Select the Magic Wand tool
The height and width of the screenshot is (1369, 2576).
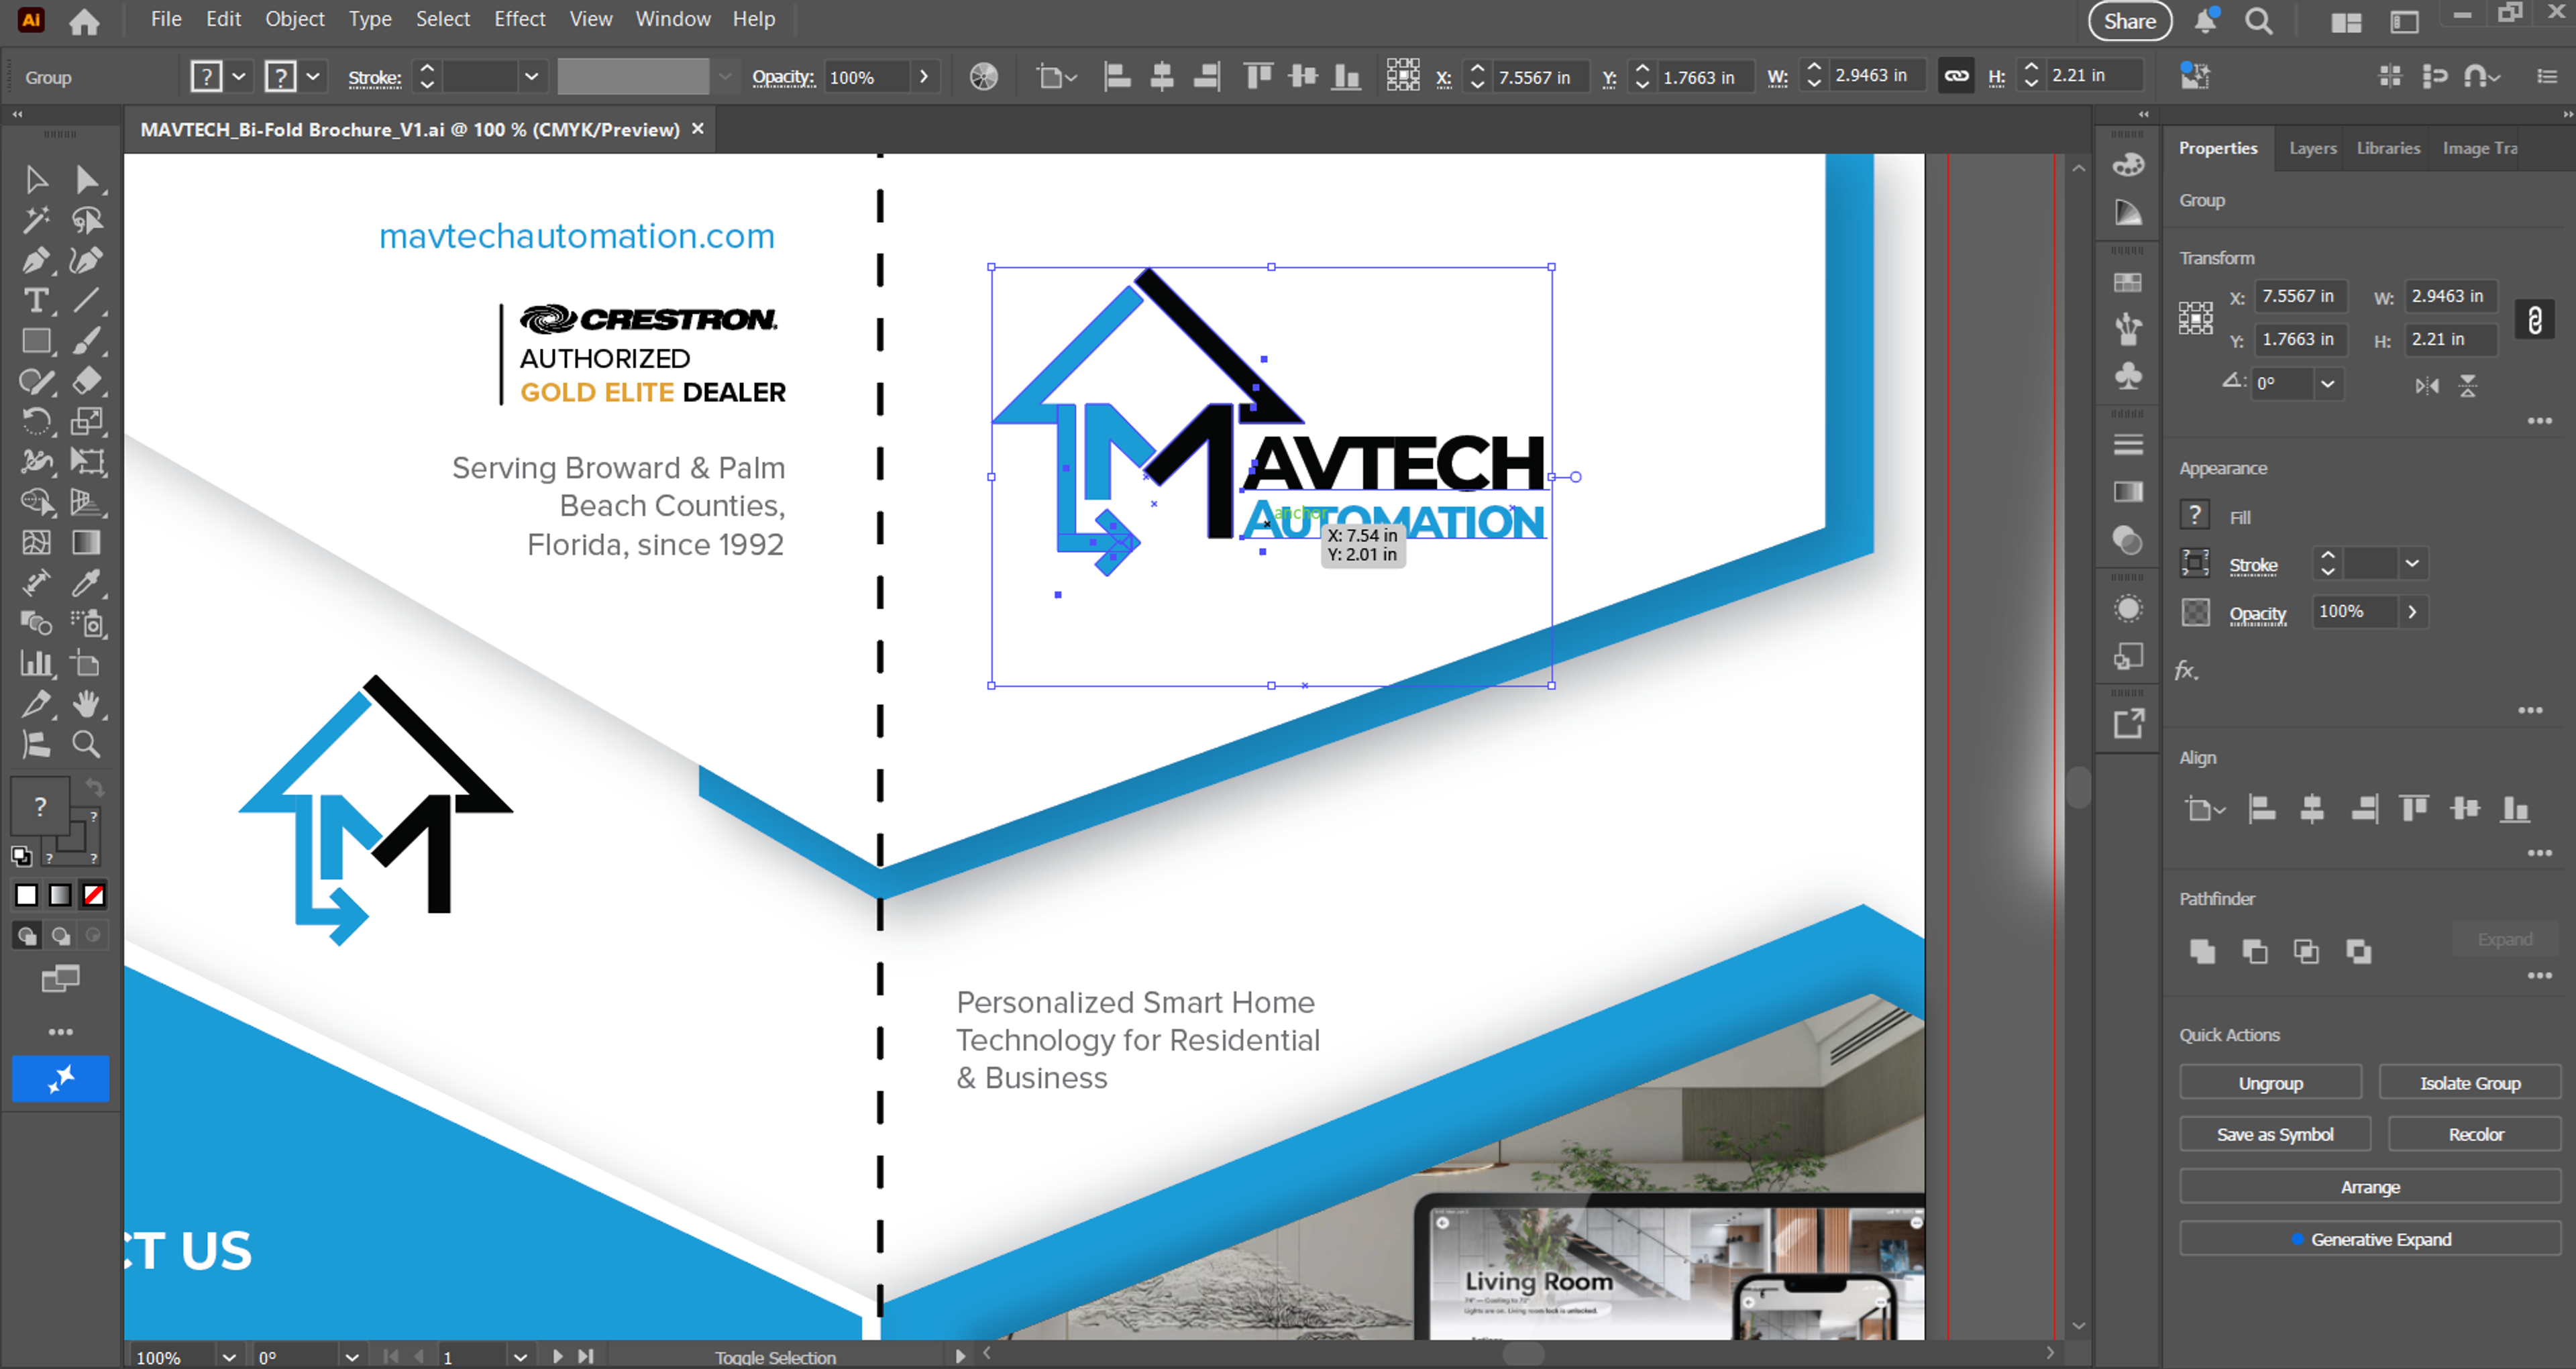[36, 220]
